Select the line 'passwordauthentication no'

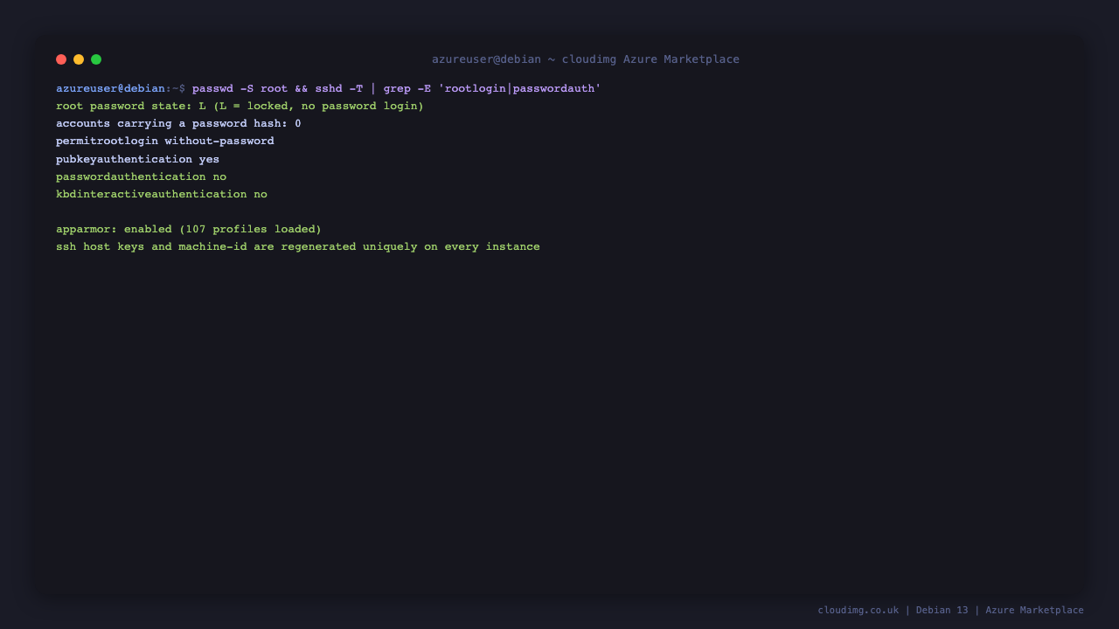click(x=141, y=176)
